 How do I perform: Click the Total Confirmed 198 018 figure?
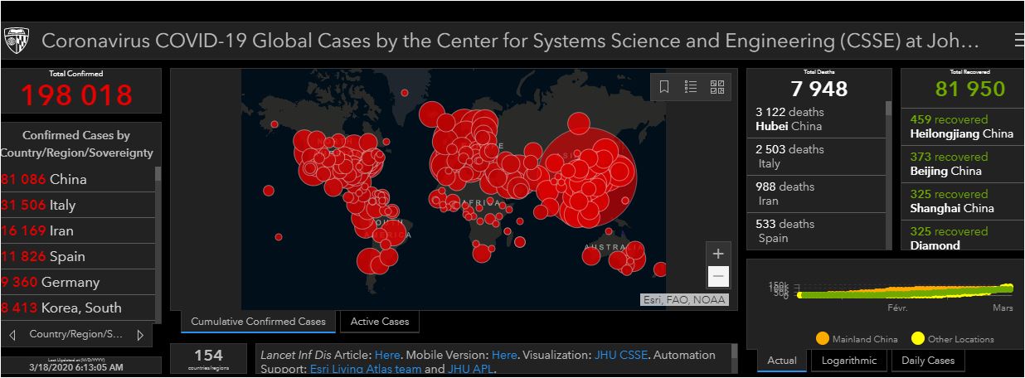[x=76, y=95]
